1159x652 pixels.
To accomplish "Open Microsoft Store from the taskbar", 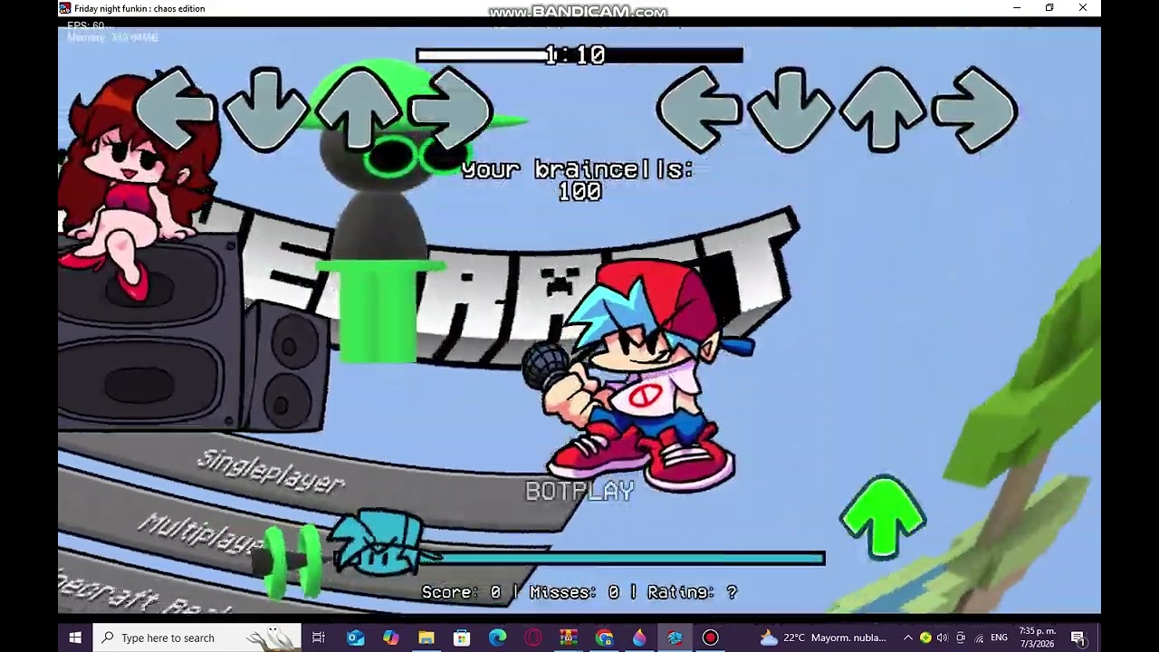I will click(462, 638).
